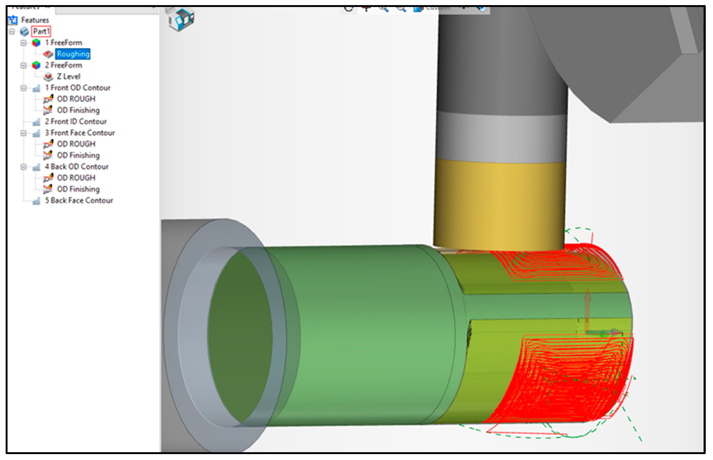Click the Z Level operation icon
713x460 pixels.
(48, 77)
